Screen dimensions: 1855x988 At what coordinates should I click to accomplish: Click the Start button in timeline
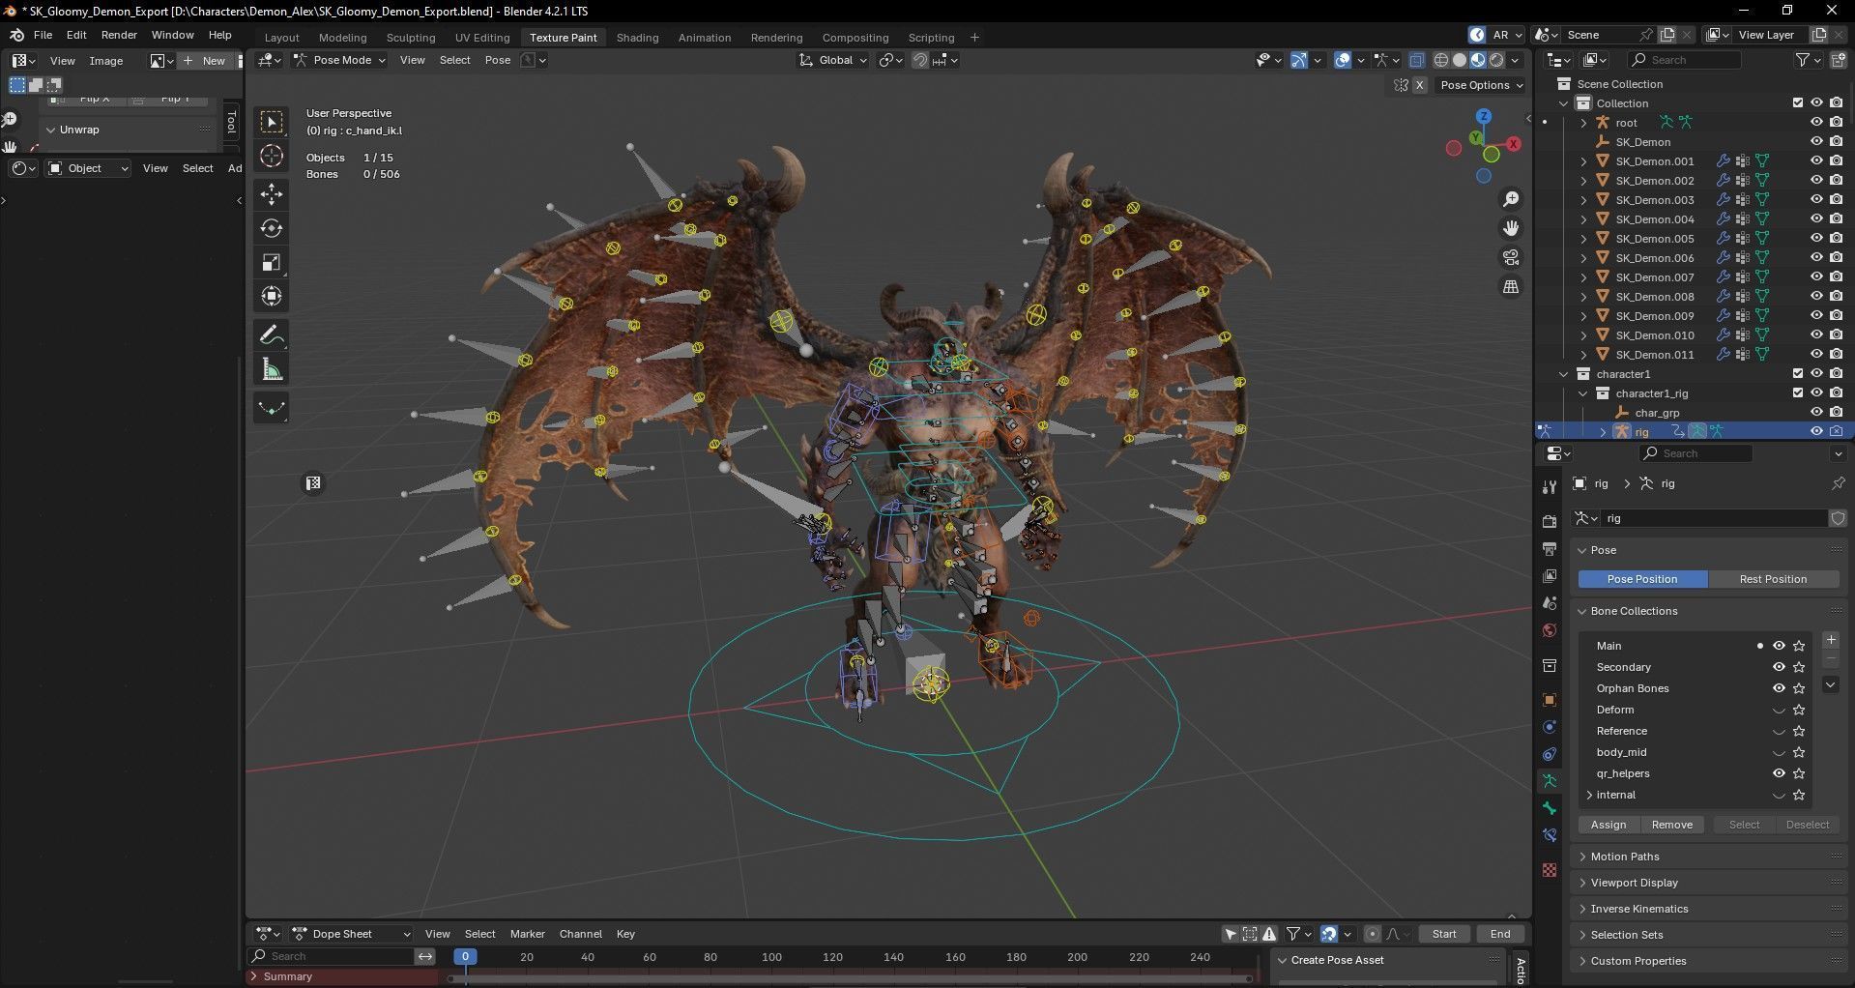point(1444,934)
